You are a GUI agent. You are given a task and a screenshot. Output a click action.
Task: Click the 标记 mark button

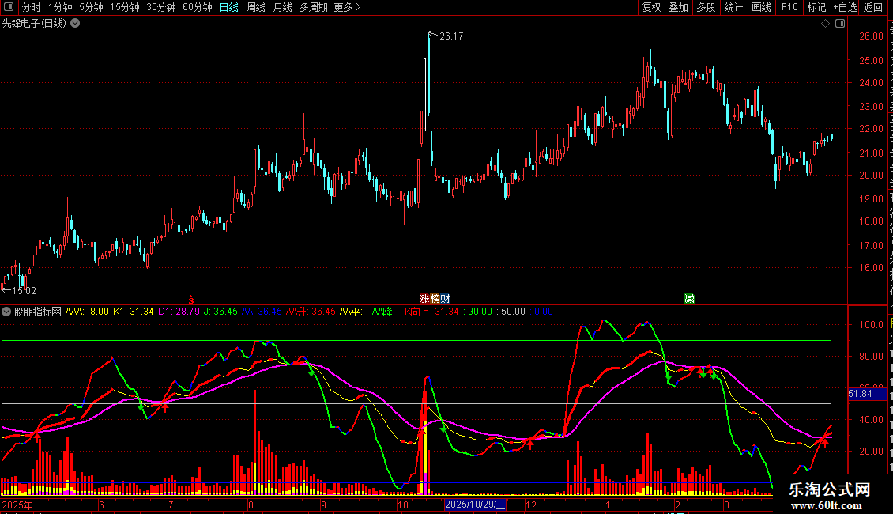pyautogui.click(x=816, y=7)
